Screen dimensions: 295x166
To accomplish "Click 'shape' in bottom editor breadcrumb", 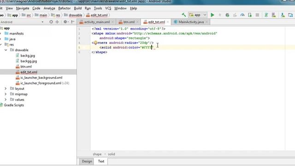I will click(97, 154).
